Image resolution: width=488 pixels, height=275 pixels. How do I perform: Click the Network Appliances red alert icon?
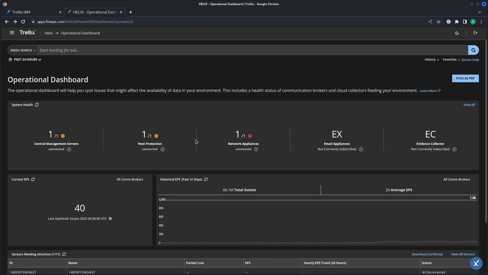click(x=250, y=136)
